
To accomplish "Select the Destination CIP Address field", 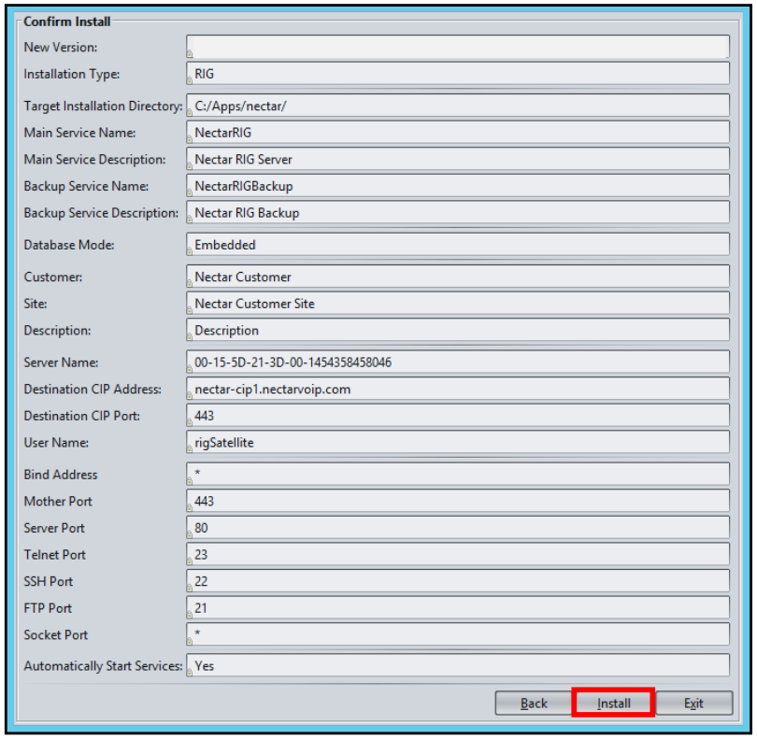I will click(x=458, y=389).
